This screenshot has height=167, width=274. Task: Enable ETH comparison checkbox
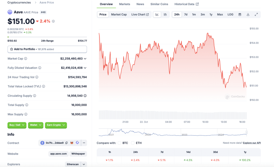(133, 143)
